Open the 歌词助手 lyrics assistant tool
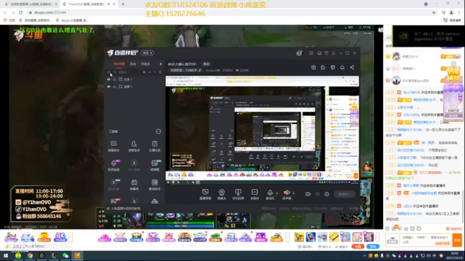Screen dimensions: 465x261 point(155,184)
